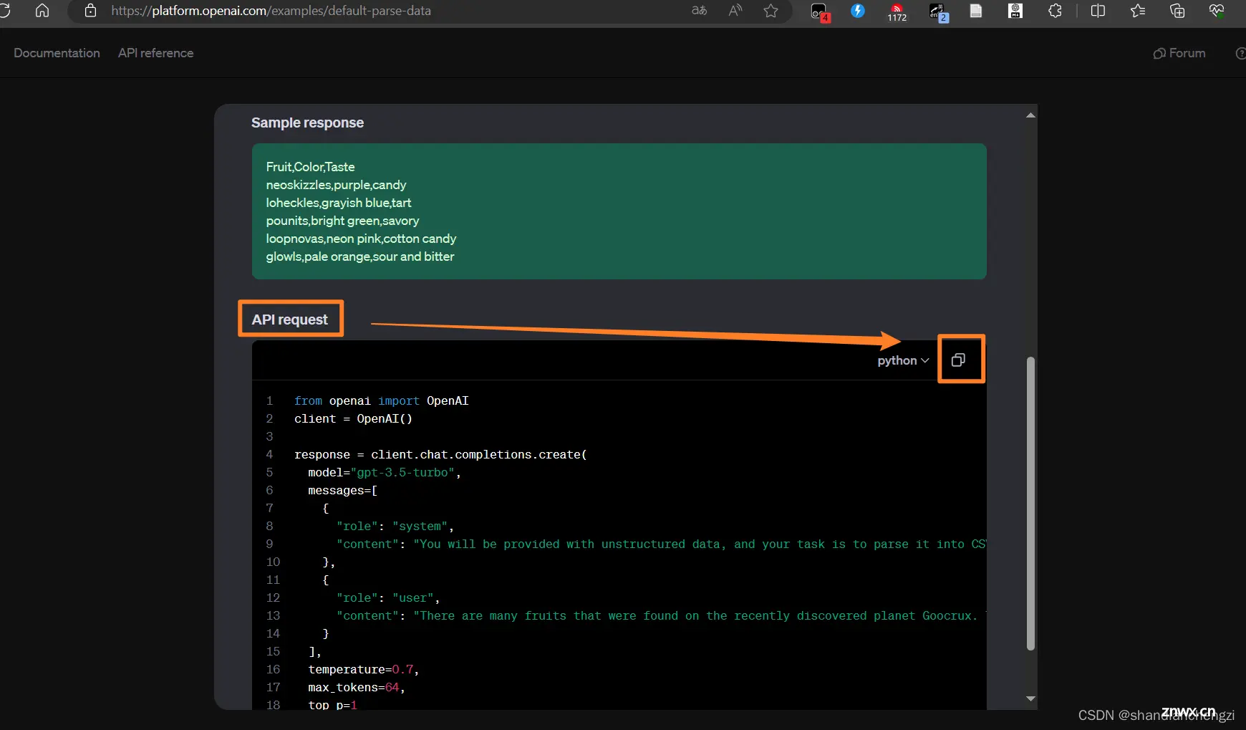The width and height of the screenshot is (1246, 730).
Task: Click the 'client = OpenAI()' code line
Action: pyautogui.click(x=353, y=419)
